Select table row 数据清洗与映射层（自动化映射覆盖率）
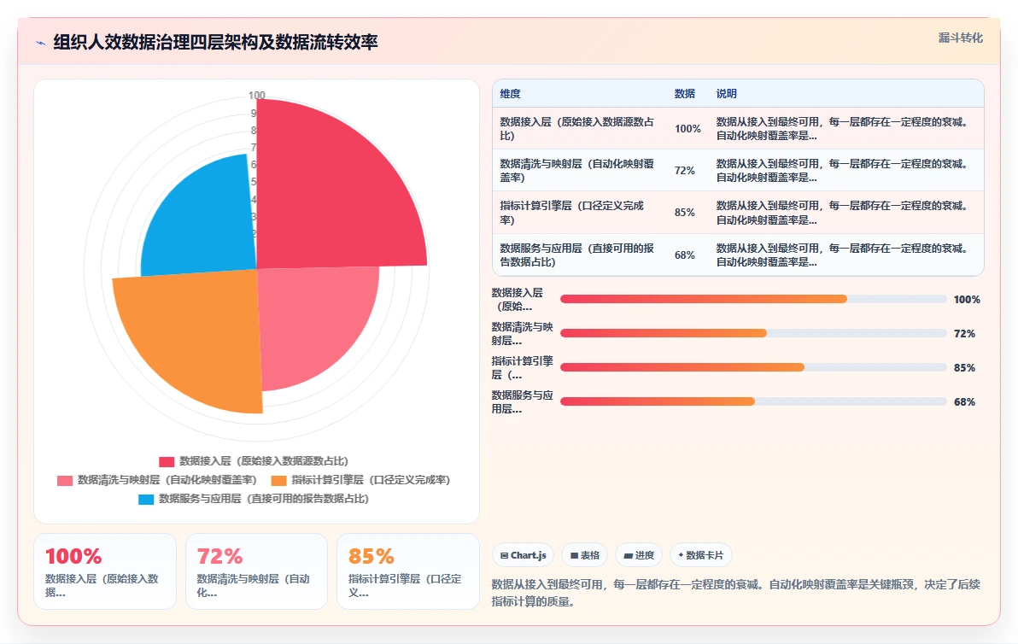Screen dimensions: 1018x644 point(738,170)
